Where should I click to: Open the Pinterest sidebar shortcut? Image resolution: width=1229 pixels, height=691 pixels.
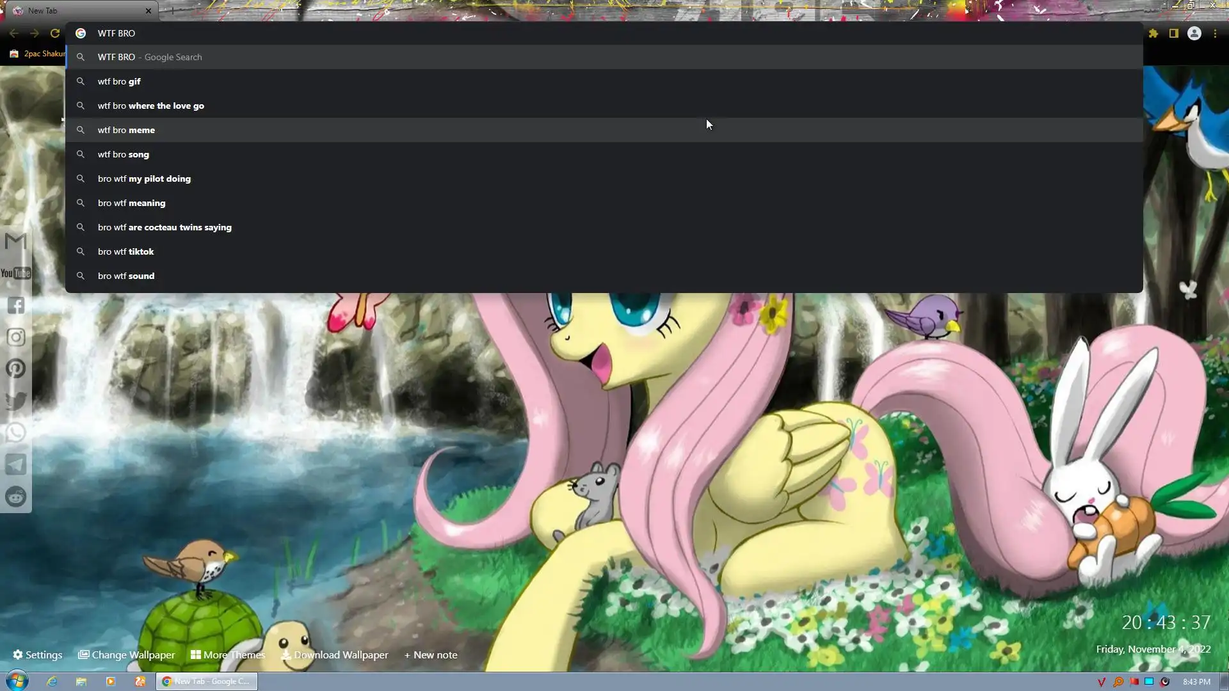[15, 369]
